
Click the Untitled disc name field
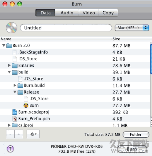[66, 28]
